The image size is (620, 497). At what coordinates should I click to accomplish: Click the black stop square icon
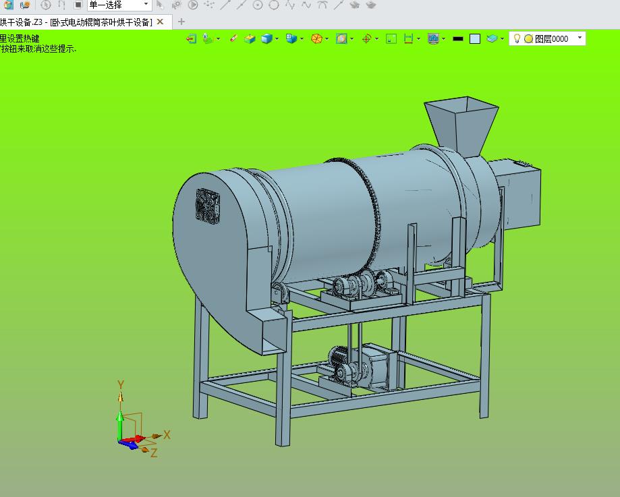pyautogui.click(x=78, y=5)
